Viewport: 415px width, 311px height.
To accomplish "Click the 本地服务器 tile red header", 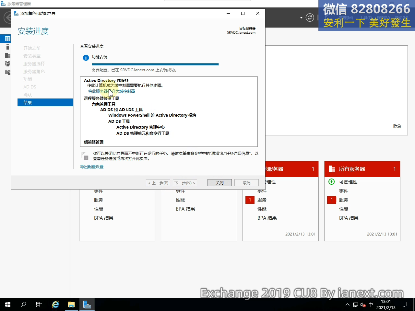I will [292, 169].
